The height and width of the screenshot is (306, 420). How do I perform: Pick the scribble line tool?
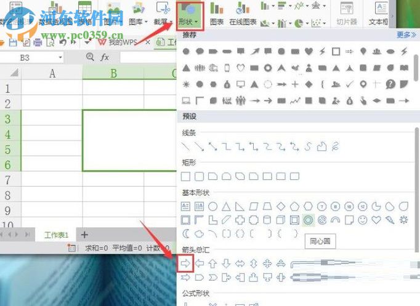click(x=336, y=147)
